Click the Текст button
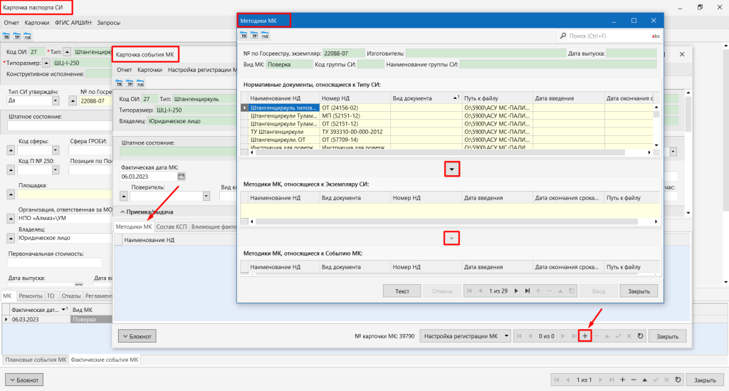 [x=402, y=291]
